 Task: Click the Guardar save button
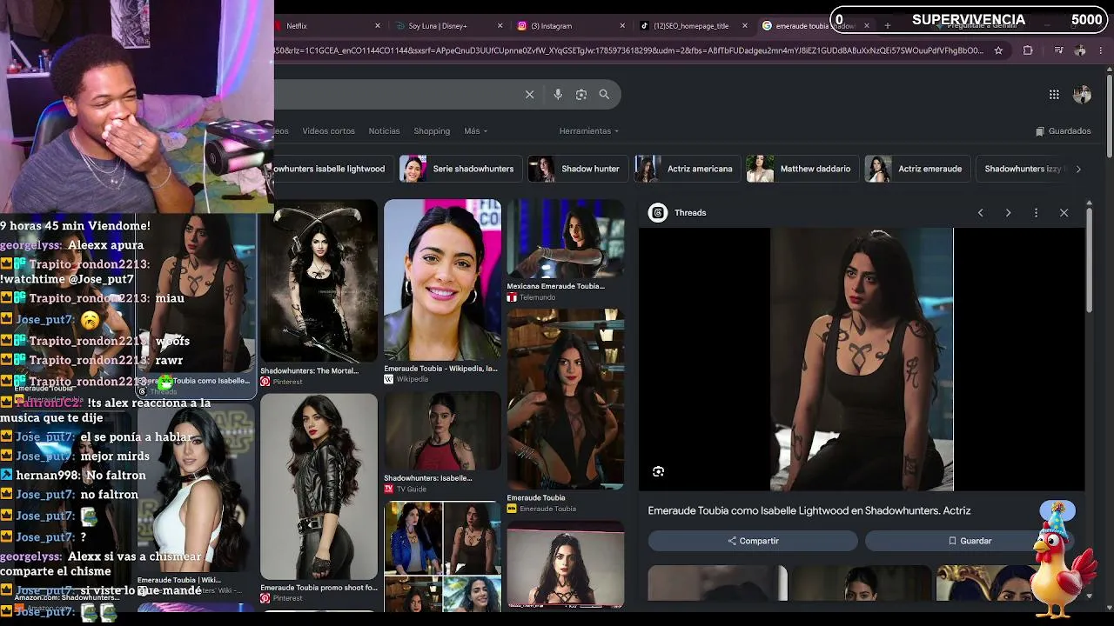tap(970, 541)
